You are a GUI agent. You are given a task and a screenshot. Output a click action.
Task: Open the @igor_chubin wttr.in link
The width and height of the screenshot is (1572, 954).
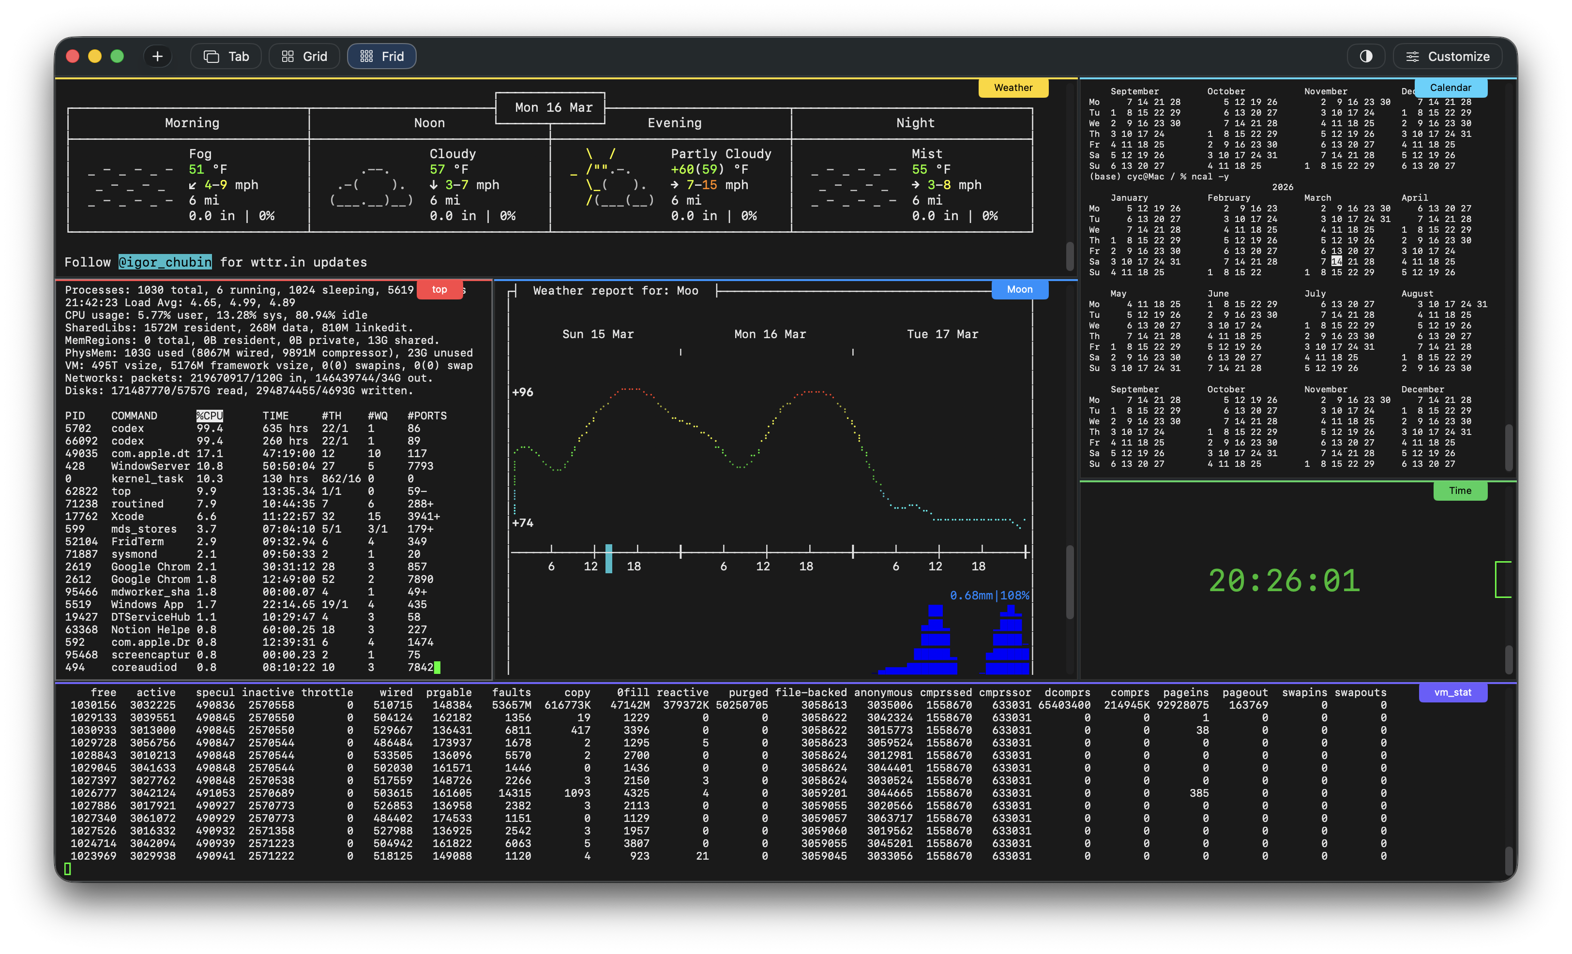pyautogui.click(x=165, y=262)
